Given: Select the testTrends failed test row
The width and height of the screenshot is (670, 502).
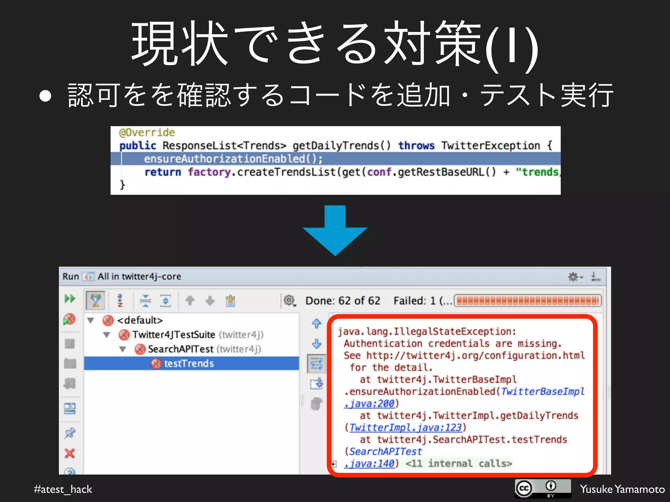Looking at the screenshot, I should (191, 363).
